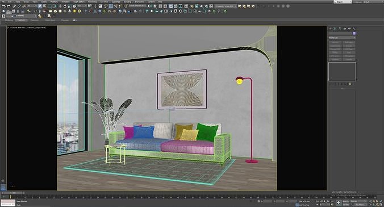Viewport: 384px width, 207px height.
Task: Activate the Select and Rotate tool
Action: 65,6
